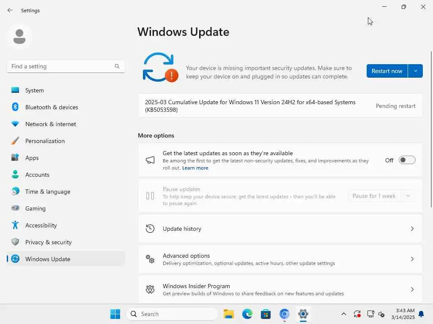Click the magnifier icon in Find a setting
This screenshot has height=324, width=433.
coord(117,66)
